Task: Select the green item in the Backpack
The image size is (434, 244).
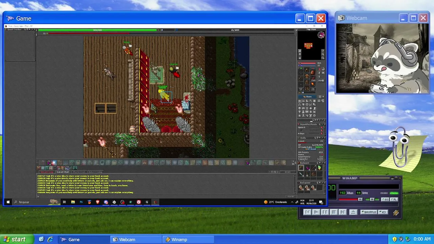Action: pos(319,168)
